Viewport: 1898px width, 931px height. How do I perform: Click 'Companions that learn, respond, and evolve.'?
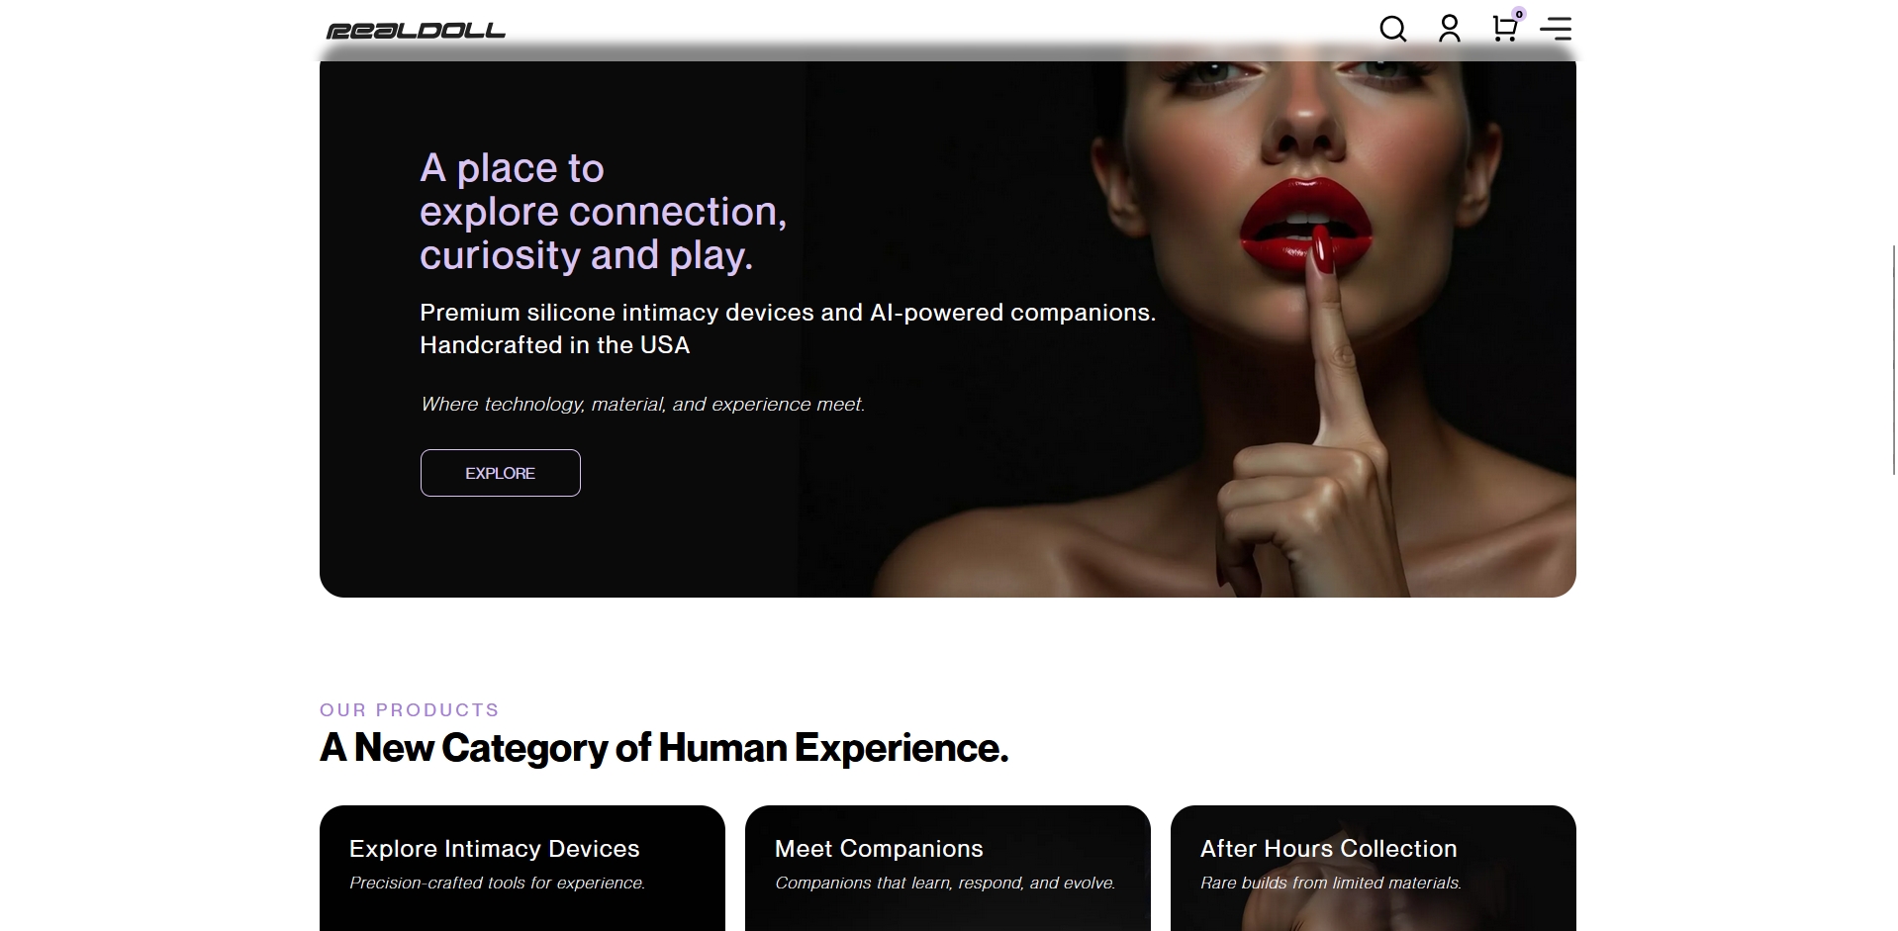945,883
